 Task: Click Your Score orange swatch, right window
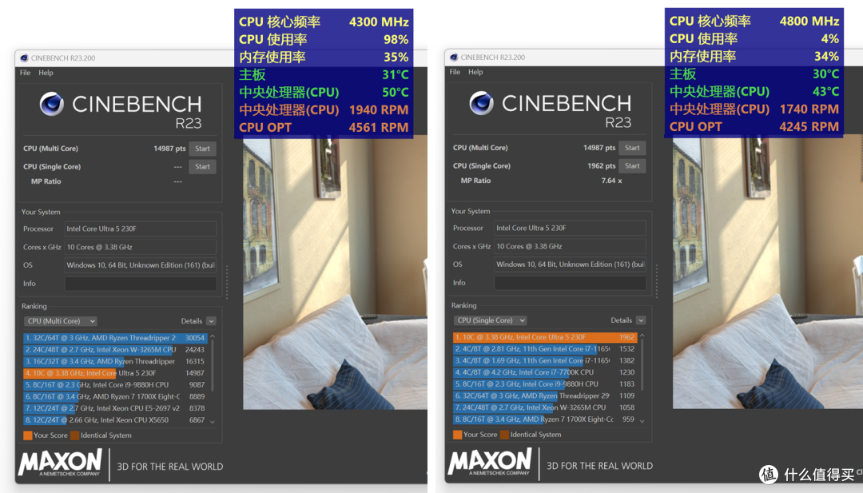point(457,435)
